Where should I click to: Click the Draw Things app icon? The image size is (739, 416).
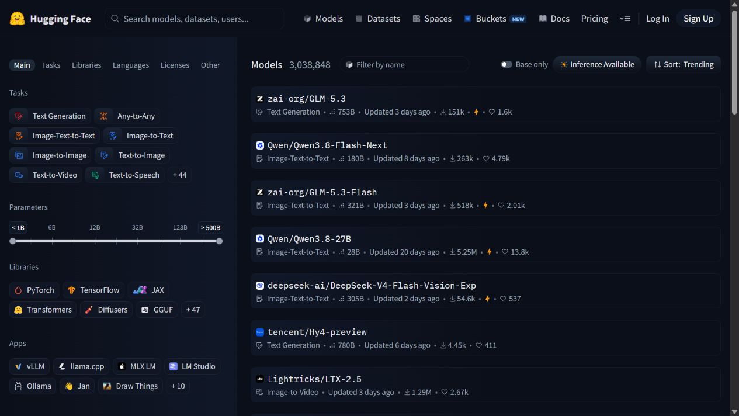point(107,386)
